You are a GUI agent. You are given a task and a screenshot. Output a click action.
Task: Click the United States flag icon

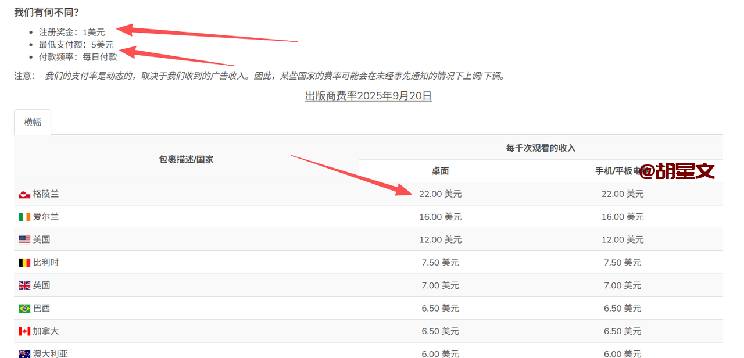pos(24,239)
